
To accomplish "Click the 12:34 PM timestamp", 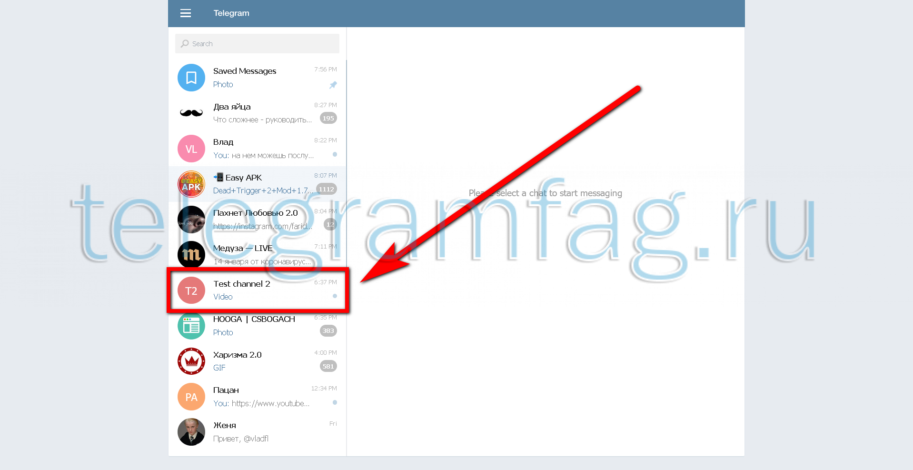I will 324,389.
